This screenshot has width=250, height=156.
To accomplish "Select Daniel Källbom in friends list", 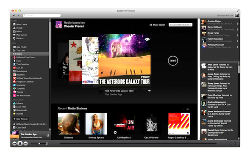I will 220,28.
